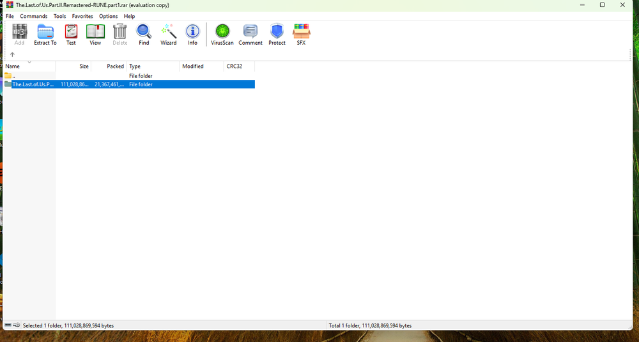This screenshot has width=639, height=342.
Task: Open the Commands menu
Action: tap(33, 17)
